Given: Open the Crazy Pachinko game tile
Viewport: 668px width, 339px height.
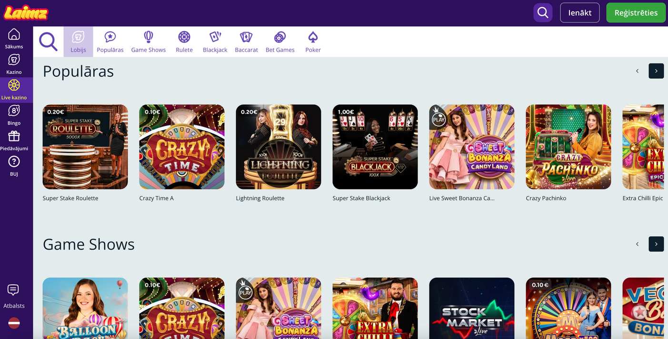Looking at the screenshot, I should [568, 147].
